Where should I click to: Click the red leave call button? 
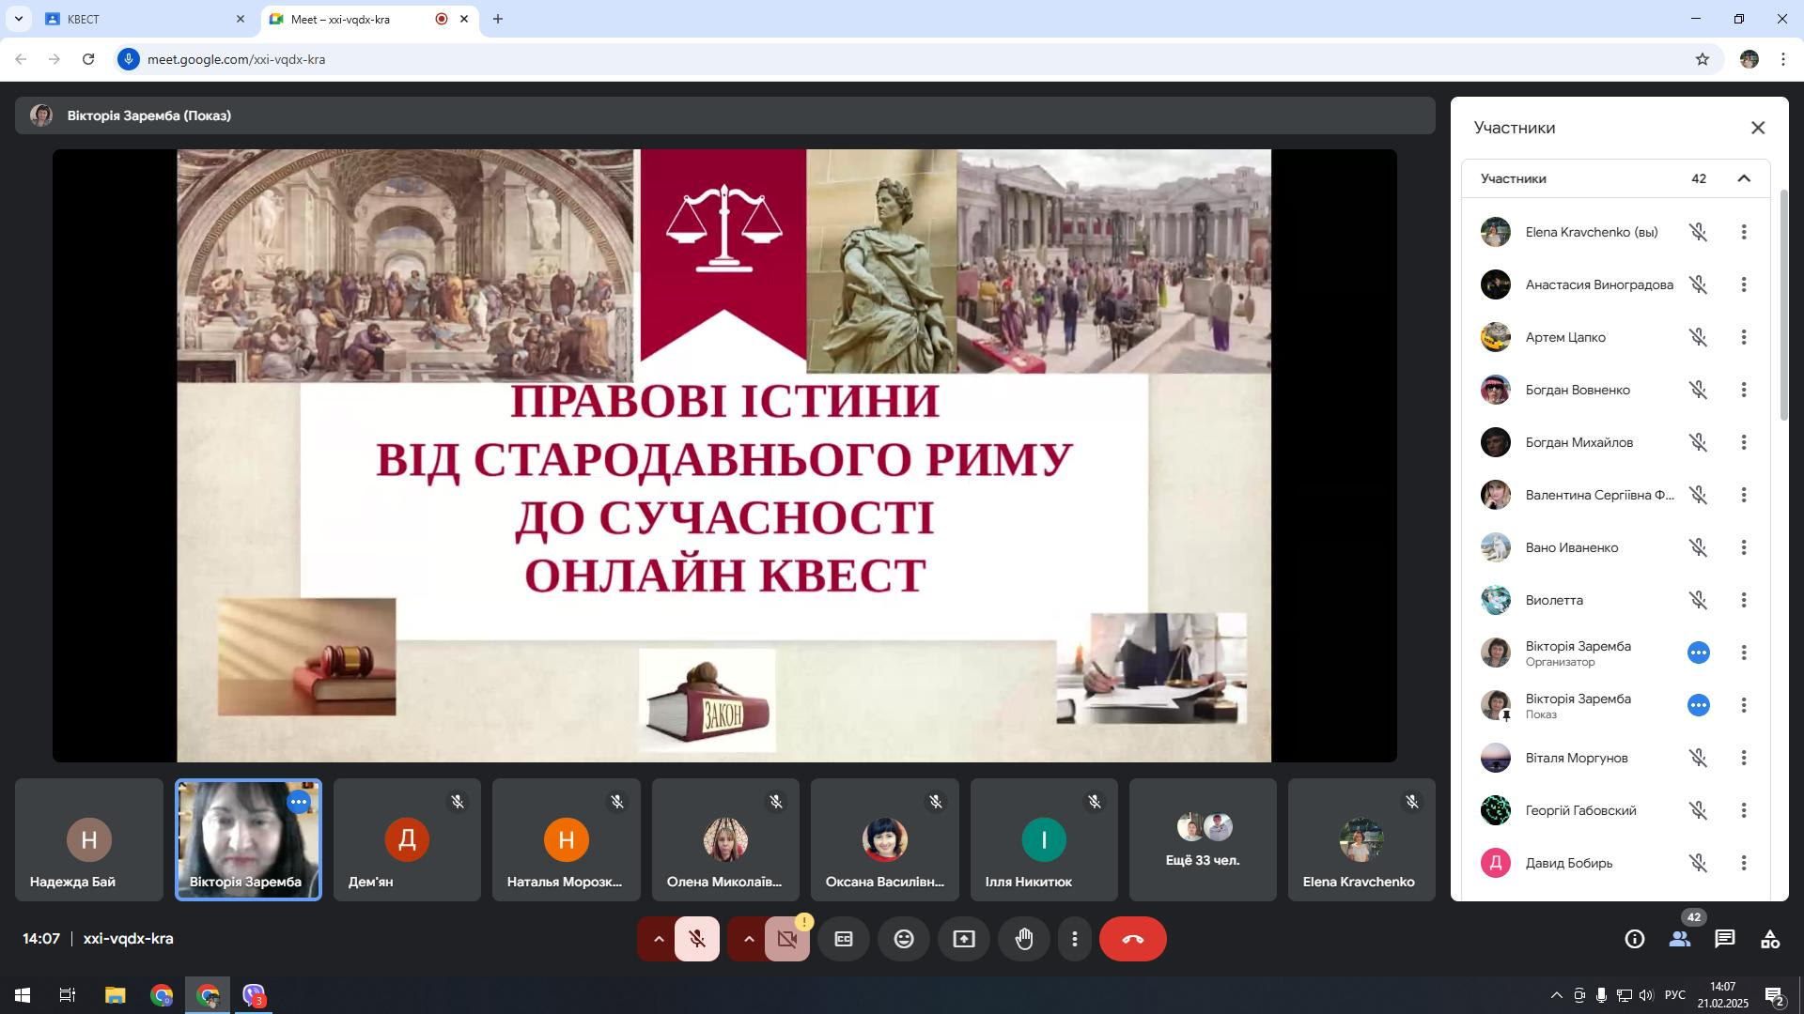(x=1132, y=939)
